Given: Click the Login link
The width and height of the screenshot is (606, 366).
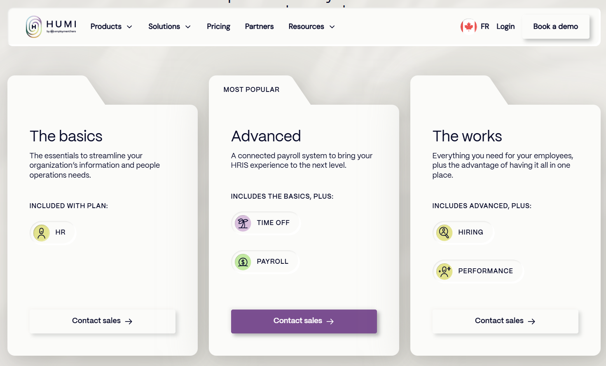Looking at the screenshot, I should pyautogui.click(x=505, y=26).
